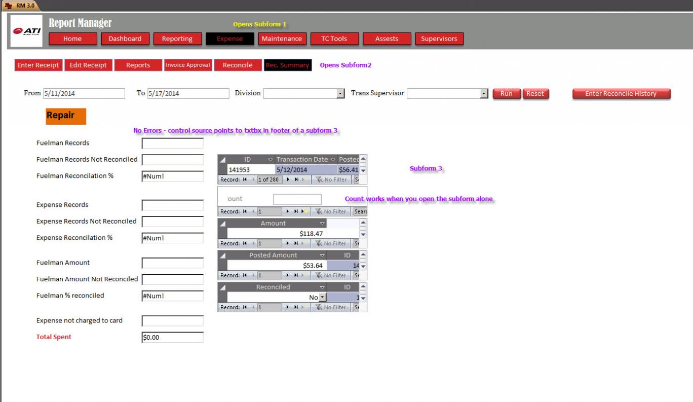The image size is (693, 402).
Task: Select the 141953 ID cell
Action: point(251,170)
